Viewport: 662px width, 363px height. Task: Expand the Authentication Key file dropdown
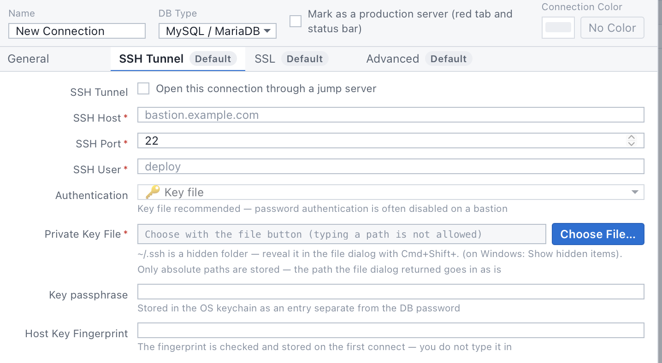point(390,192)
